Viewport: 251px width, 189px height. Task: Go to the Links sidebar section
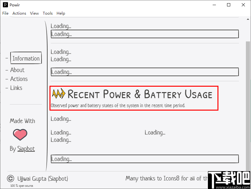pos(16,88)
